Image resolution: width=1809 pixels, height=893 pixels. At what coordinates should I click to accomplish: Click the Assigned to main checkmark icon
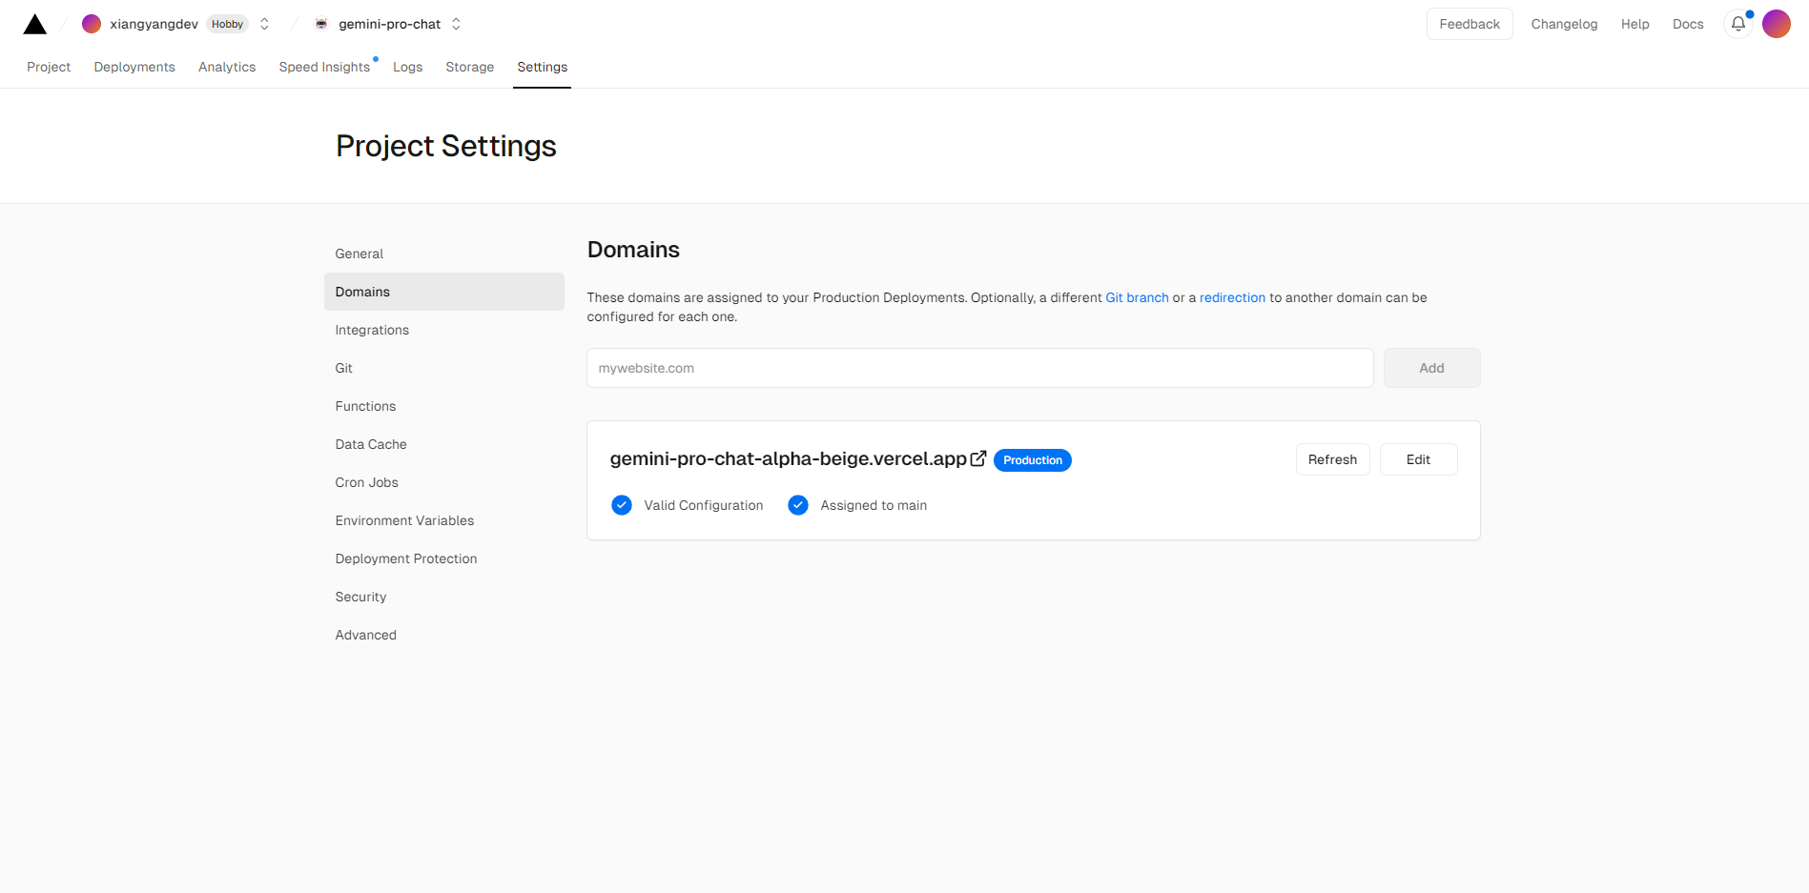click(798, 505)
